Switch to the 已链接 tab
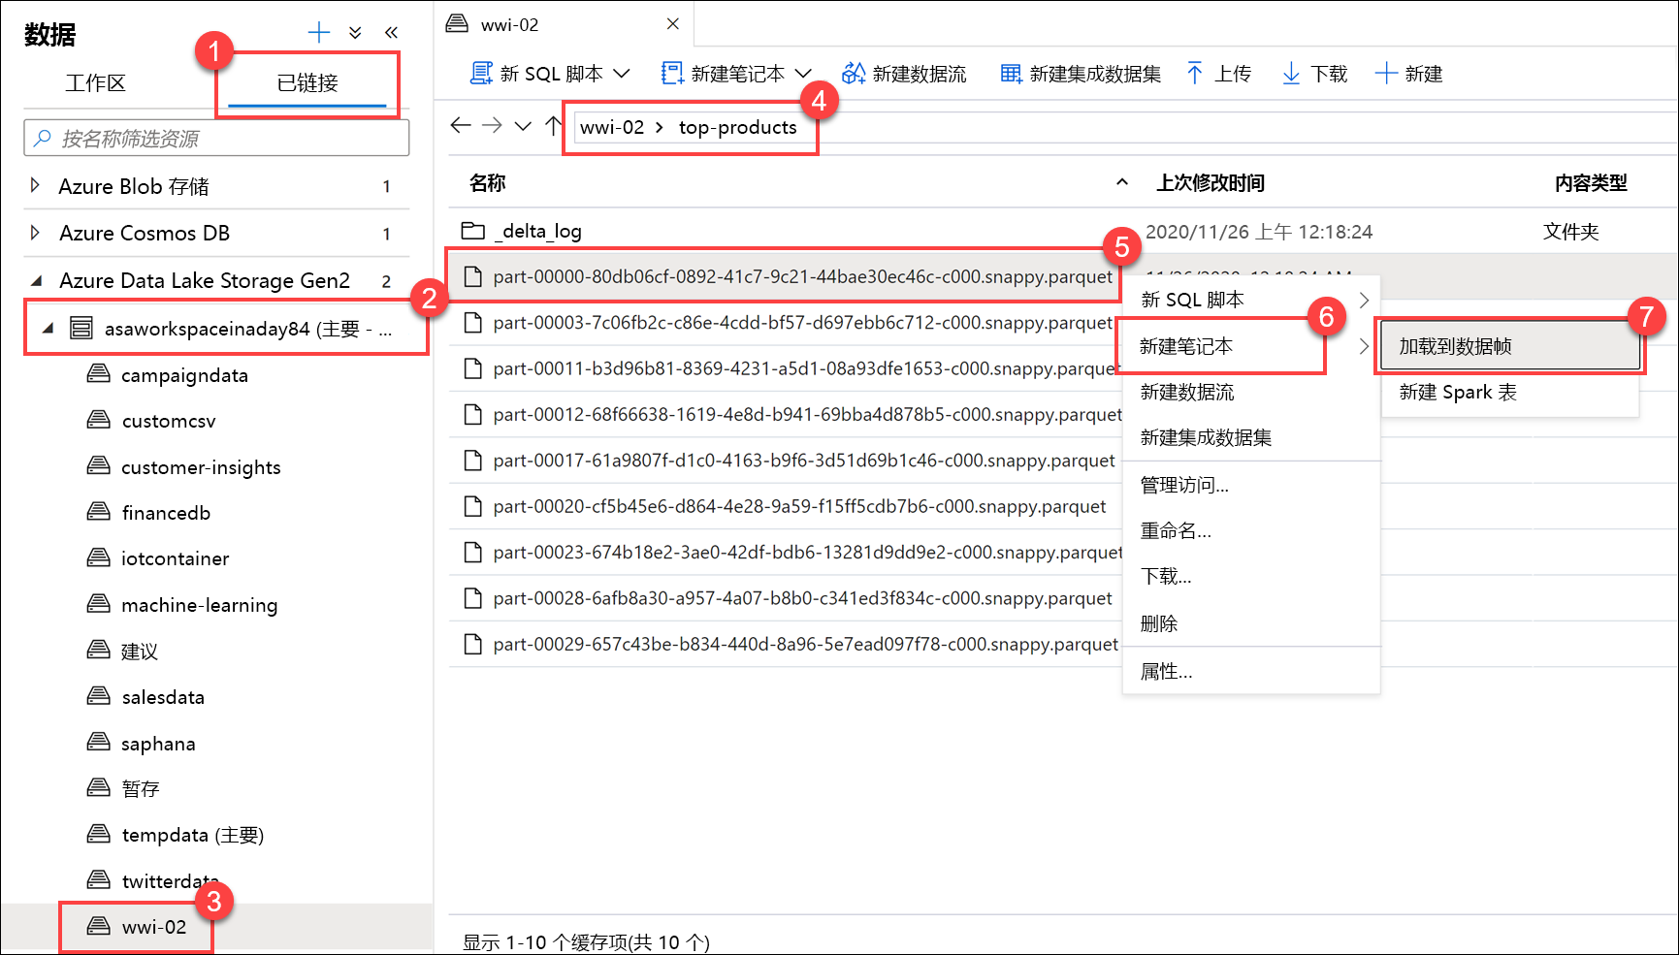The width and height of the screenshot is (1679, 955). click(307, 83)
